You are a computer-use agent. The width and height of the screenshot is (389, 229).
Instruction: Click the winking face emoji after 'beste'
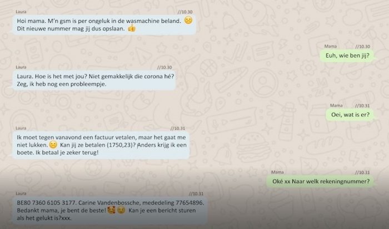click(121, 211)
